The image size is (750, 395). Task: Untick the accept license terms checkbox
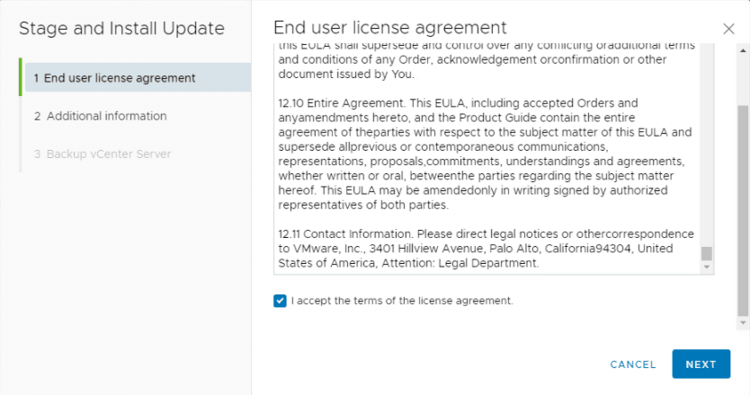pyautogui.click(x=280, y=301)
